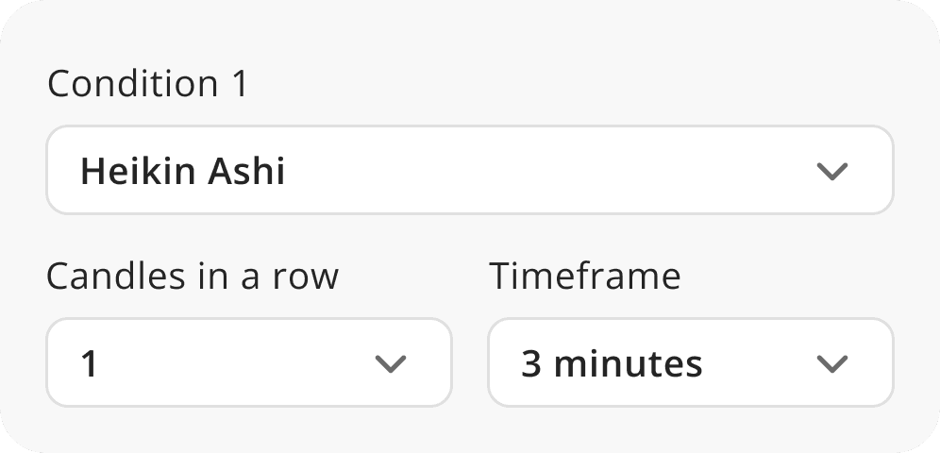
Task: Select the combo box showing Heikin Ashi
Action: 469,171
